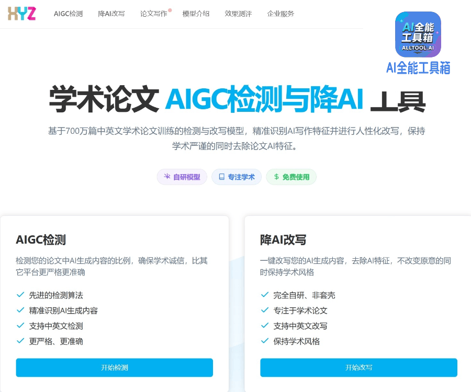Click the checkmark beside 精准识别AI生成内容
Viewport: 471px width, 392px height.
point(20,310)
